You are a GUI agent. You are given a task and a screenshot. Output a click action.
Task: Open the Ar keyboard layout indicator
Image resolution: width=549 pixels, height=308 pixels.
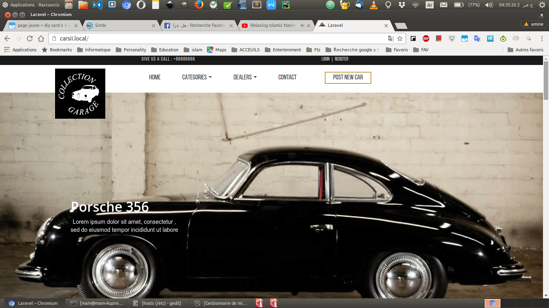pos(430,5)
